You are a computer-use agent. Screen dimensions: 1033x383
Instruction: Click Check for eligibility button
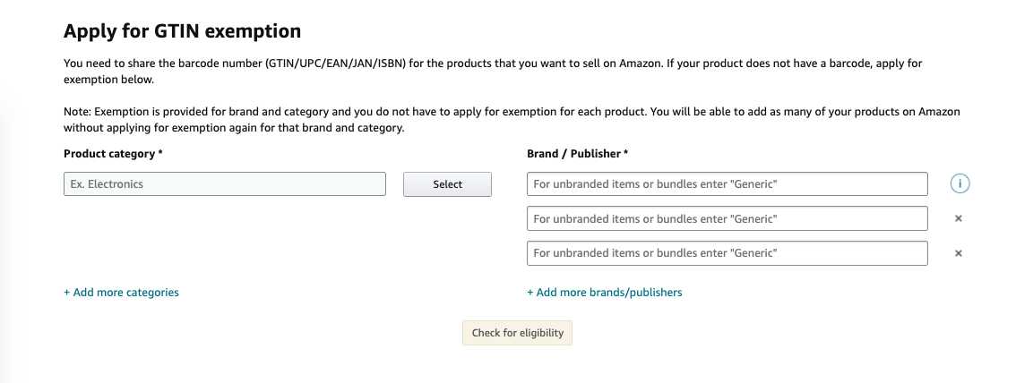coord(517,333)
